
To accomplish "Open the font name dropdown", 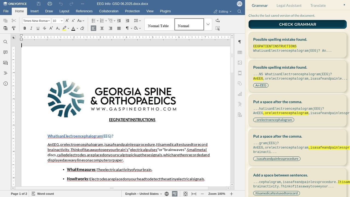I will point(49,21).
